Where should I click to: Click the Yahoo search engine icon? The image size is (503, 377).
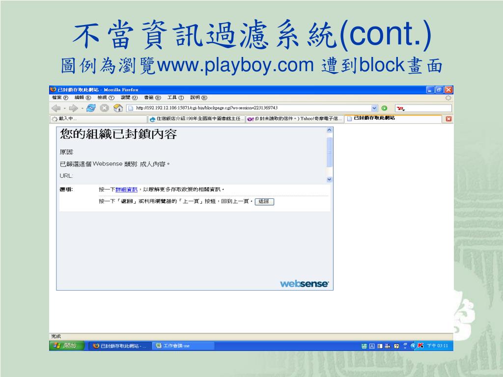400,108
